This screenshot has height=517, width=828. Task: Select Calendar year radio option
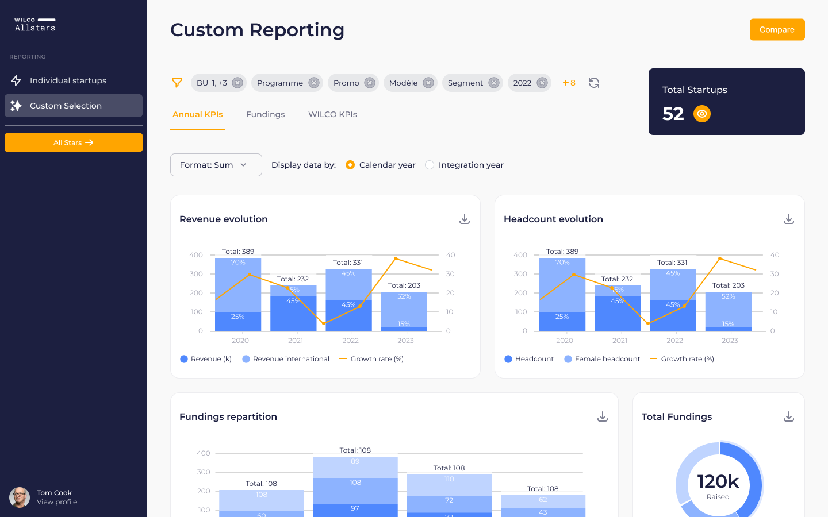point(350,165)
